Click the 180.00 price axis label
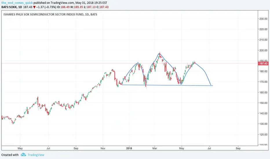270x159 pixels. point(263,71)
